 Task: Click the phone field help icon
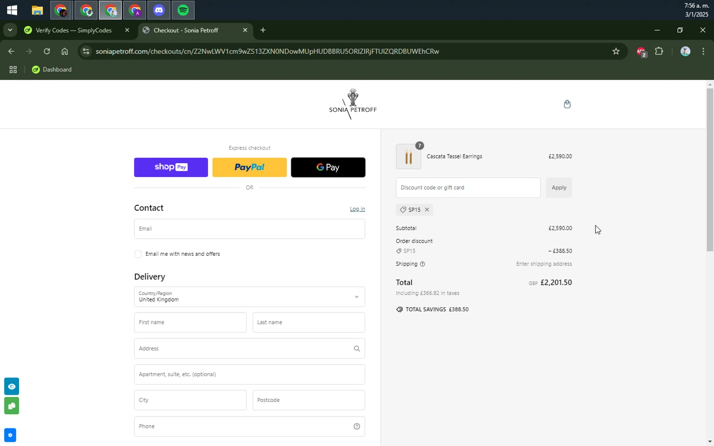click(x=357, y=427)
